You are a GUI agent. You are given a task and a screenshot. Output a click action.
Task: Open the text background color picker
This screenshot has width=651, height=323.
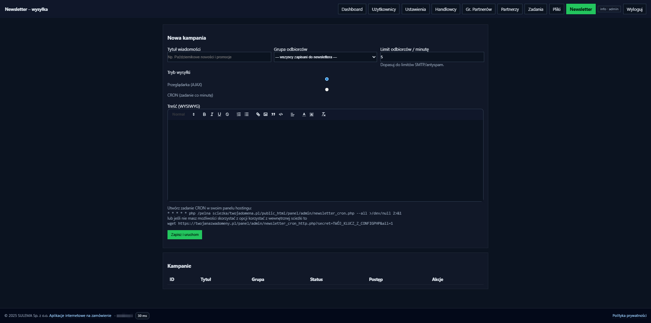point(312,115)
